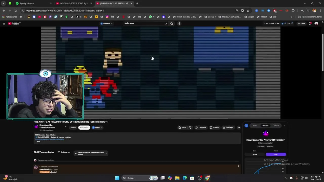This screenshot has width=324, height=182.
Task: Click the YouTube search magnifier button
Action: click(172, 24)
